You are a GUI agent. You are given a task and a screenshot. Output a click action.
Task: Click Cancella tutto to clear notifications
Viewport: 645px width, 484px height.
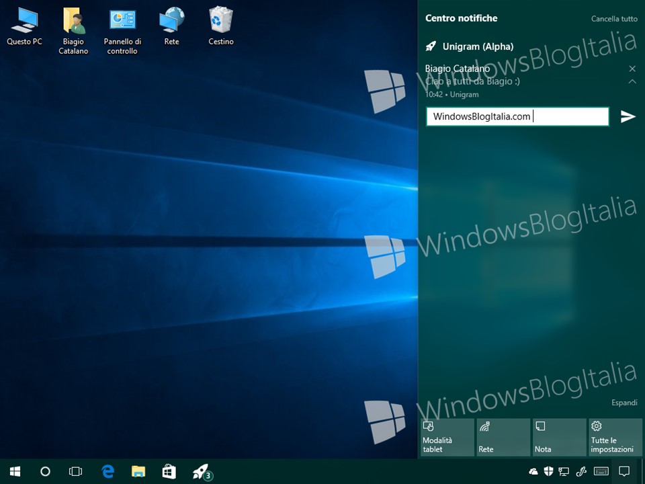point(614,19)
